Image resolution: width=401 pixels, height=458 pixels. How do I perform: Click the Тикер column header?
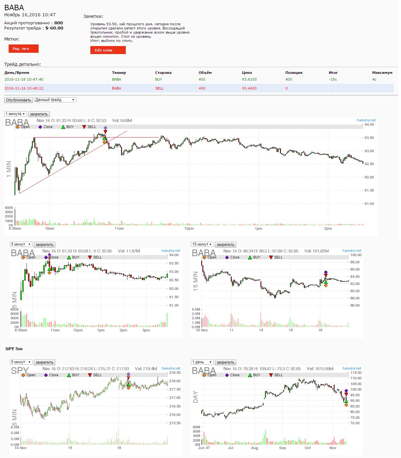(x=119, y=73)
